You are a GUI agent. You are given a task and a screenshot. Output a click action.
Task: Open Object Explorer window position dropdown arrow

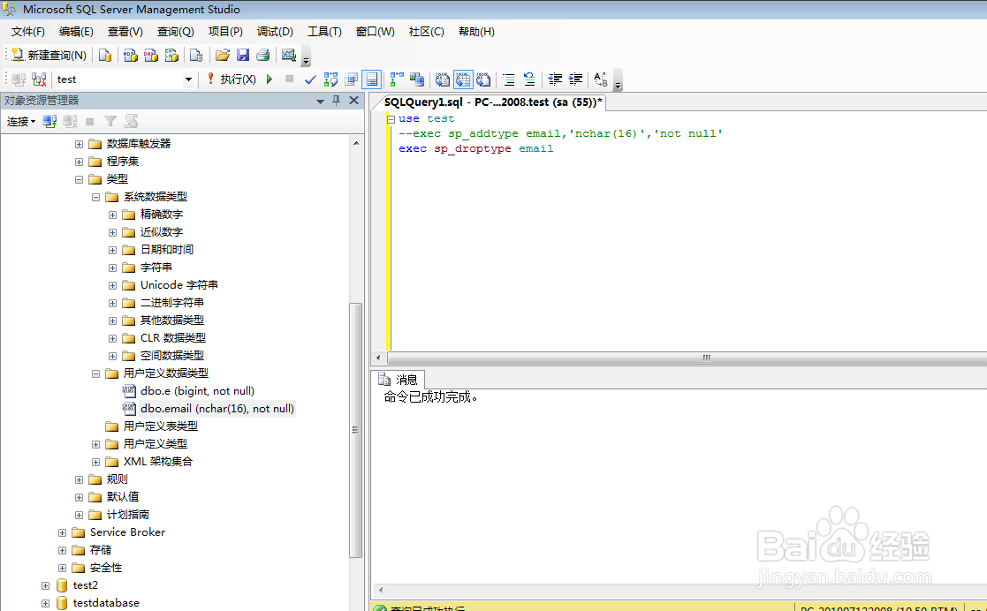pyautogui.click(x=320, y=101)
